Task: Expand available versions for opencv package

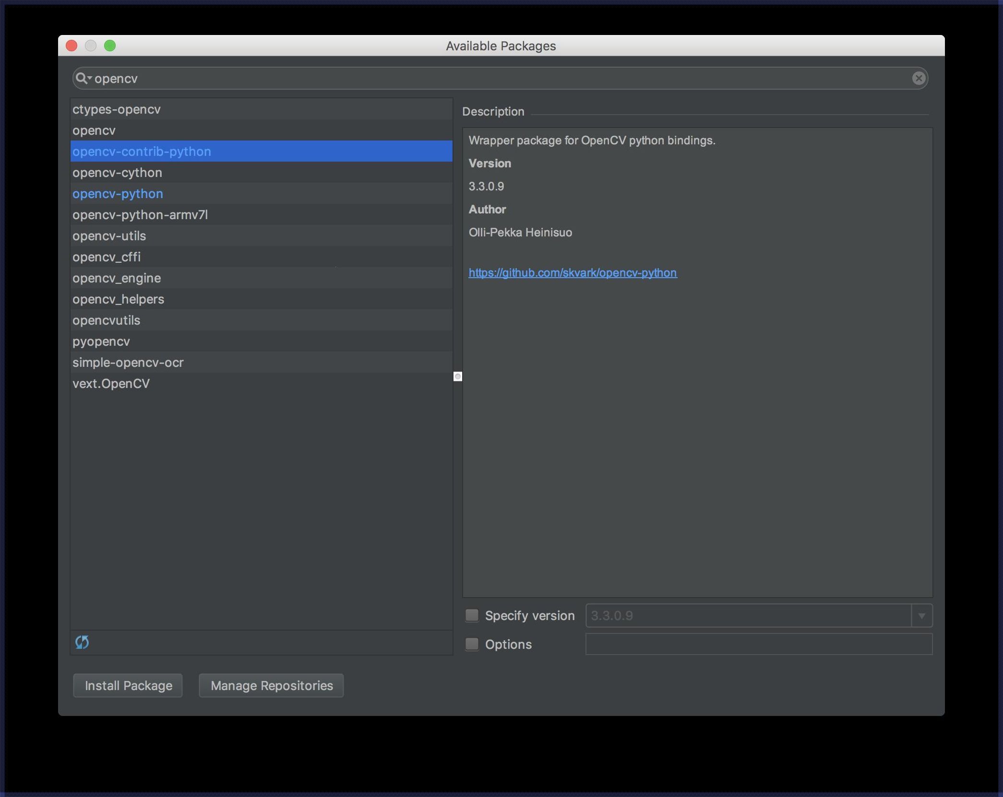Action: point(921,615)
